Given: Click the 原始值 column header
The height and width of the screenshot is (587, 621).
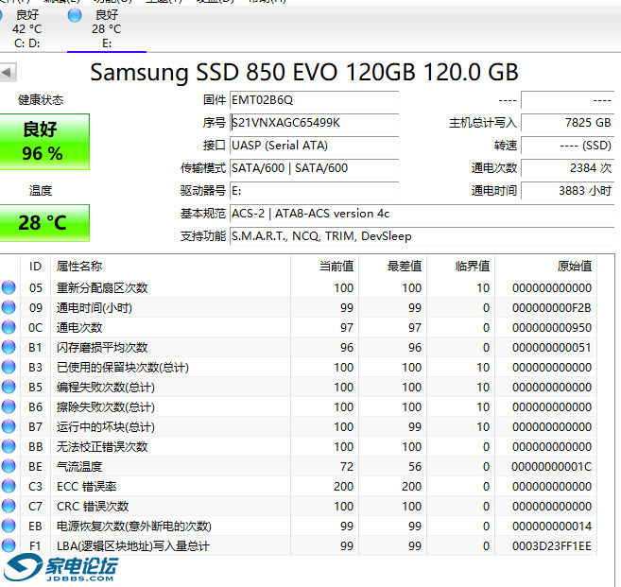Looking at the screenshot, I should pos(546,267).
